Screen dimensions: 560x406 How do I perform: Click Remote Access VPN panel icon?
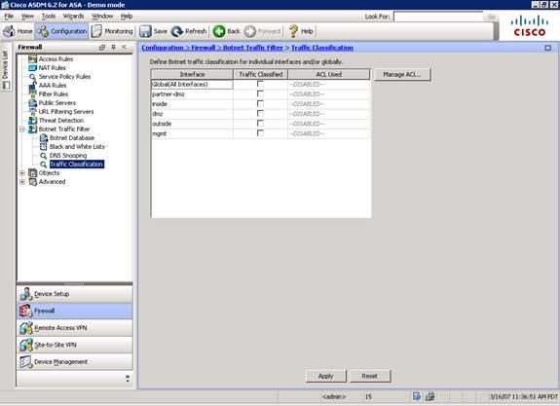26,328
